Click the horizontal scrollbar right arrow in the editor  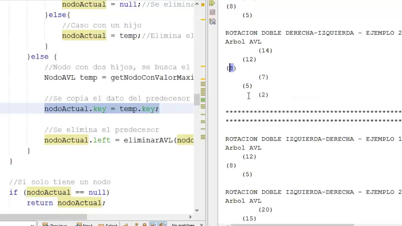pyautogui.click(x=190, y=217)
